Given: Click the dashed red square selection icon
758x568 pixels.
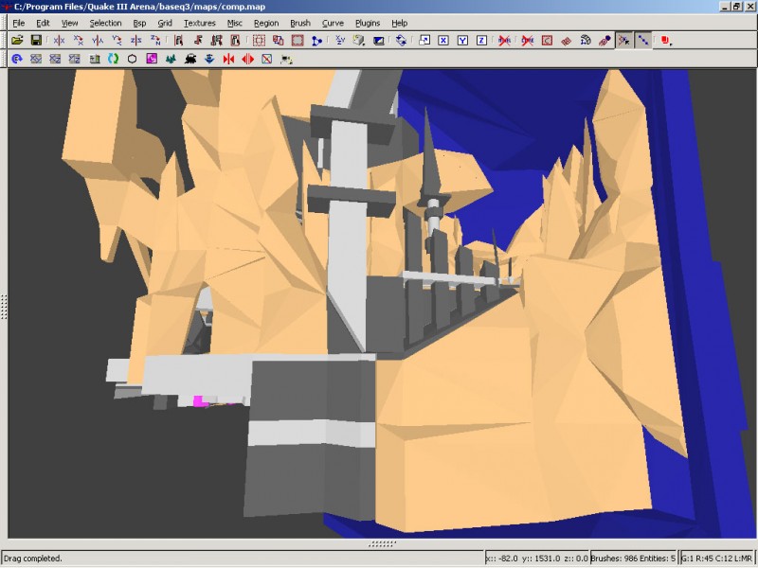Looking at the screenshot, I should (x=259, y=41).
